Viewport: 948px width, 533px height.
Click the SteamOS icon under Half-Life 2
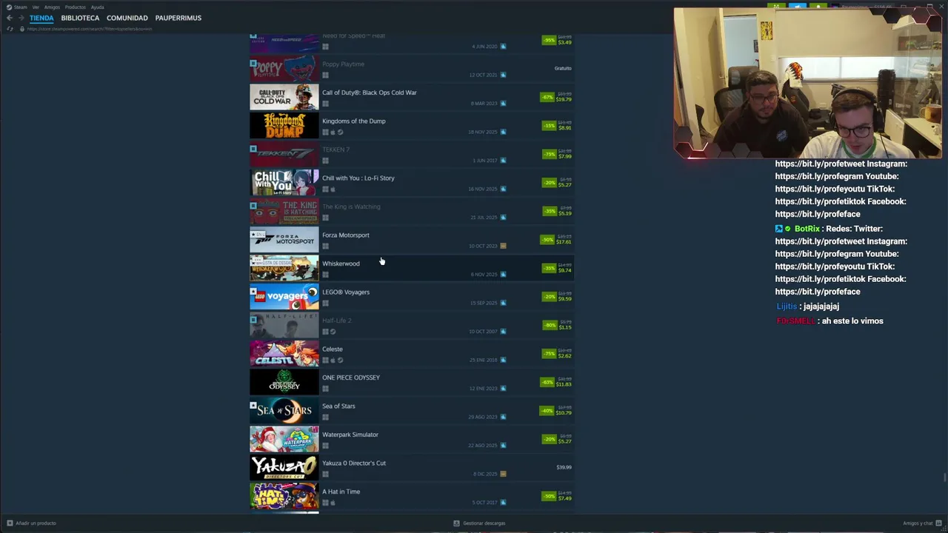333,332
